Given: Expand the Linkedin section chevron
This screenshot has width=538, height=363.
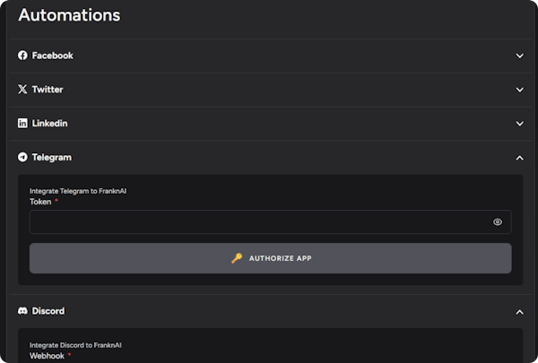Looking at the screenshot, I should 519,124.
